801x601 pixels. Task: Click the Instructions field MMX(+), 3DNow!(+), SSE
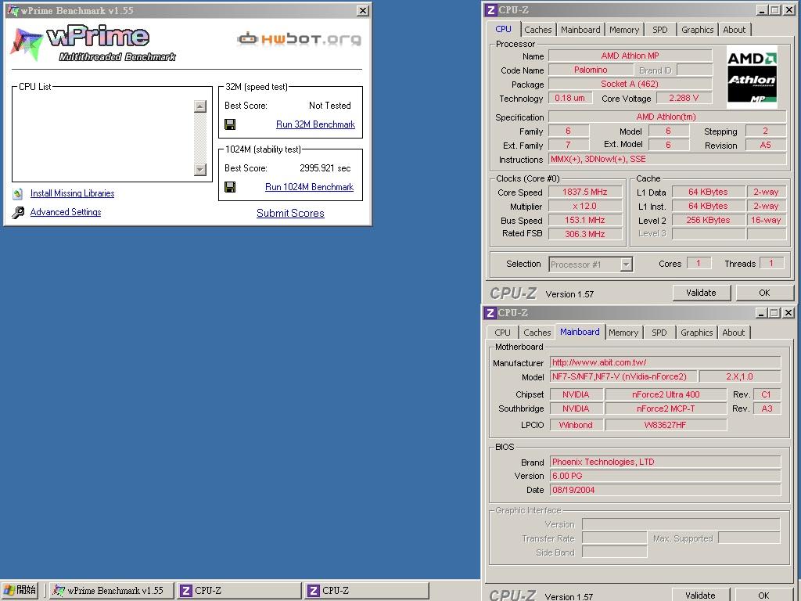tap(667, 160)
